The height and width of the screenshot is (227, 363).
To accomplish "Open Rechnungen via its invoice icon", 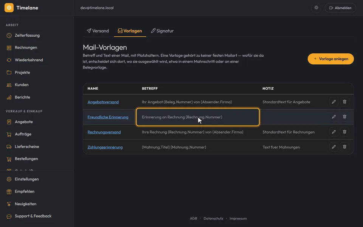I will [x=9, y=48].
